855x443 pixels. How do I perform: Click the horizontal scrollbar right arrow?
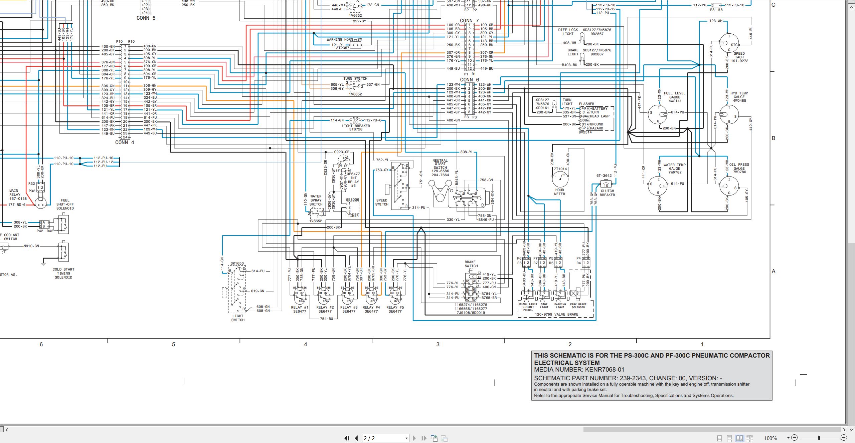844,430
